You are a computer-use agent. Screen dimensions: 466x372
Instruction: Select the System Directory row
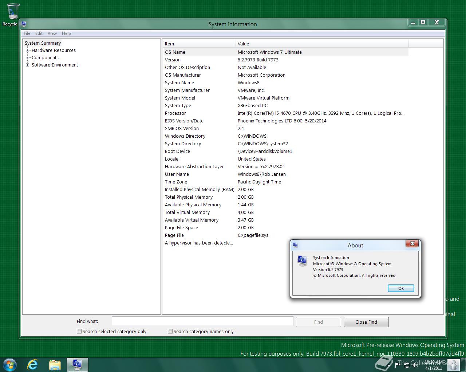tap(286, 143)
